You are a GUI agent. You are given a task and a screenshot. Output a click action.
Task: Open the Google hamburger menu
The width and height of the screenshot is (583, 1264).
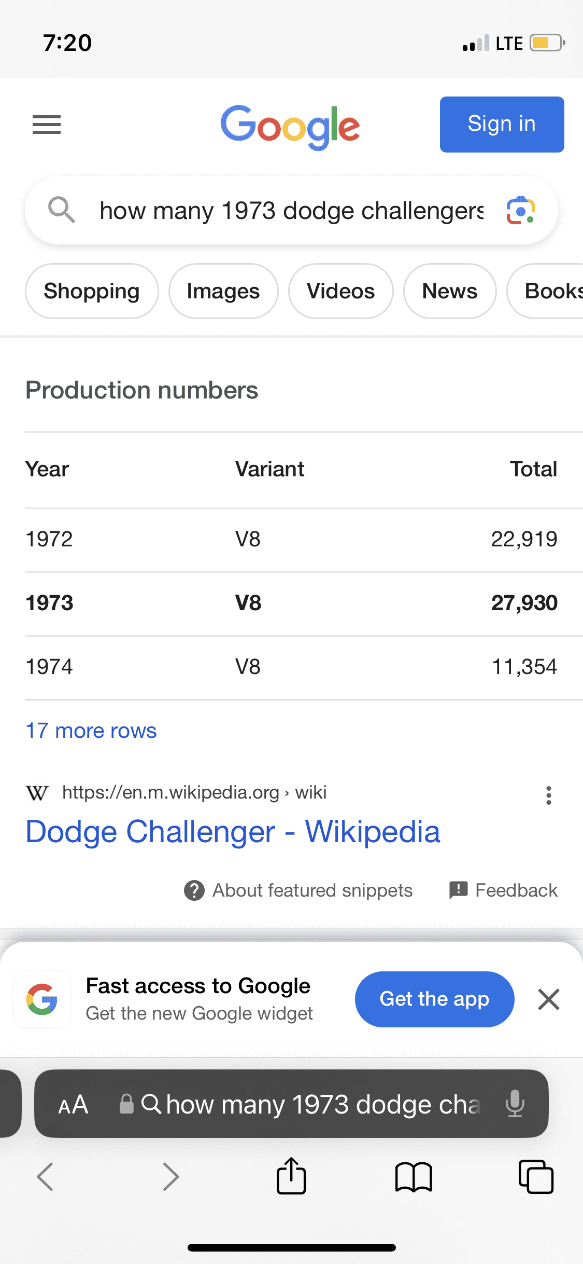tap(47, 125)
